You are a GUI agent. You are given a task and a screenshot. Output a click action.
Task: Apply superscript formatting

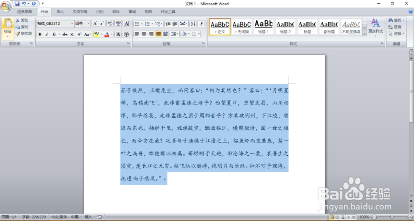[x=79, y=34]
